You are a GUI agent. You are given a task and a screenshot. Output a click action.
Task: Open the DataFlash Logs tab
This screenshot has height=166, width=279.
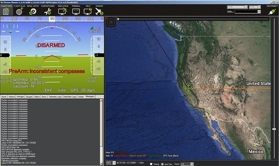coord(70,96)
